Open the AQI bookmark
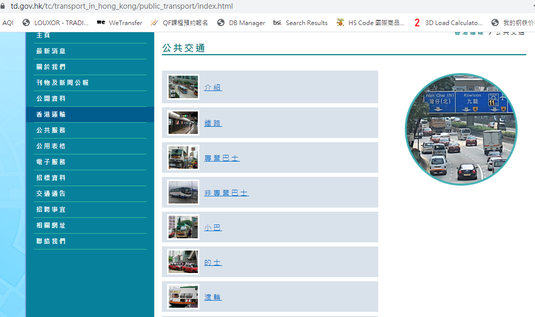 (x=8, y=23)
